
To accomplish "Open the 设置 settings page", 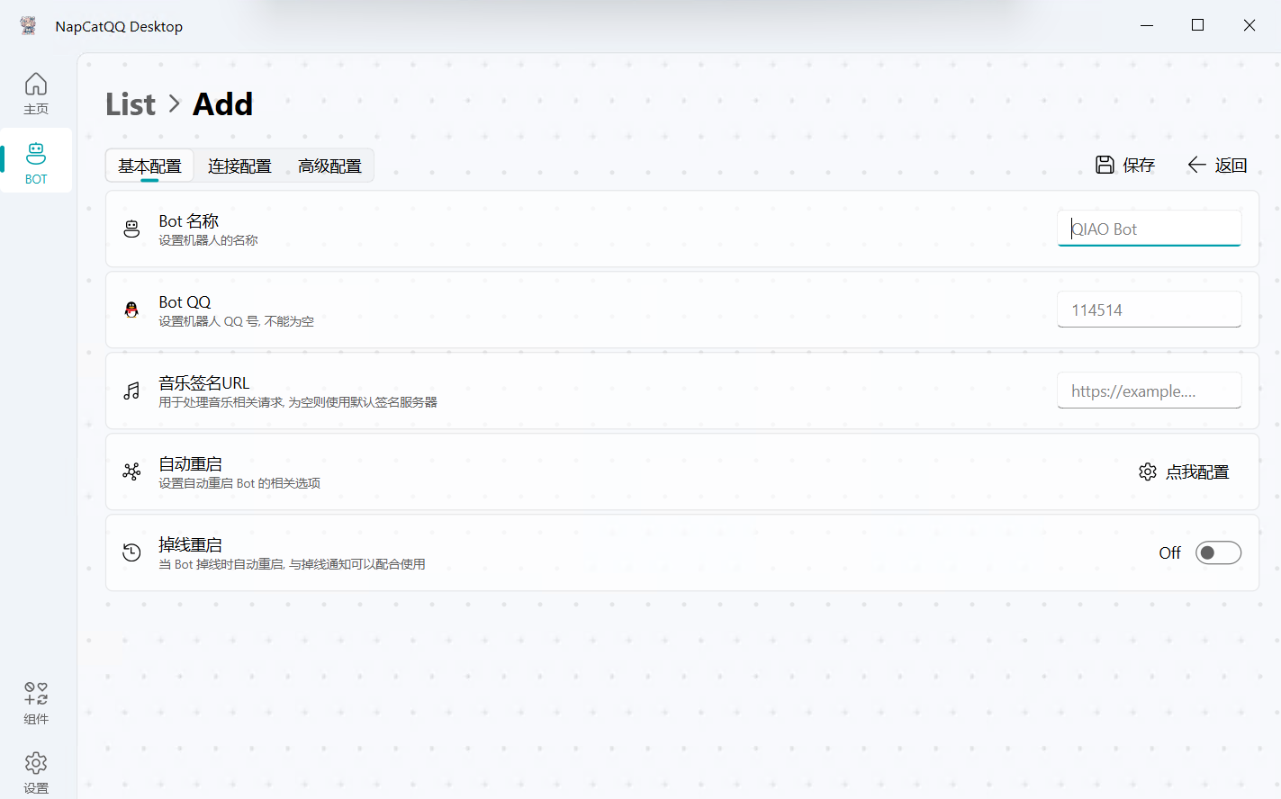I will [36, 770].
